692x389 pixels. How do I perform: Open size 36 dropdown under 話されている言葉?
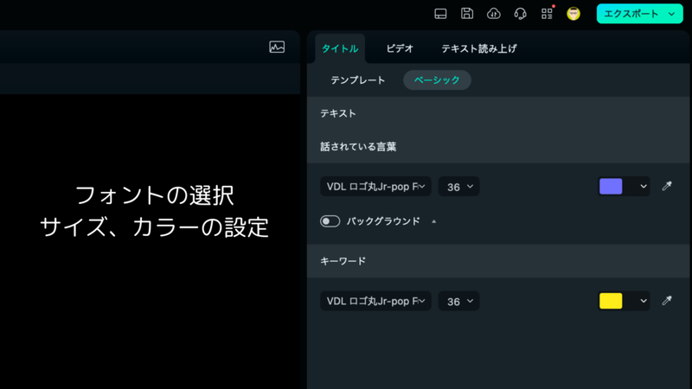(458, 187)
